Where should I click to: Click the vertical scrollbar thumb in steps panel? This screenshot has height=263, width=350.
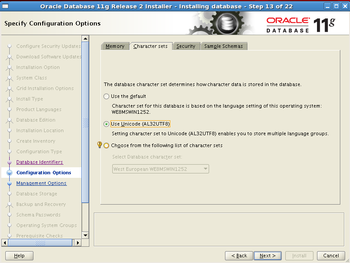85,122
